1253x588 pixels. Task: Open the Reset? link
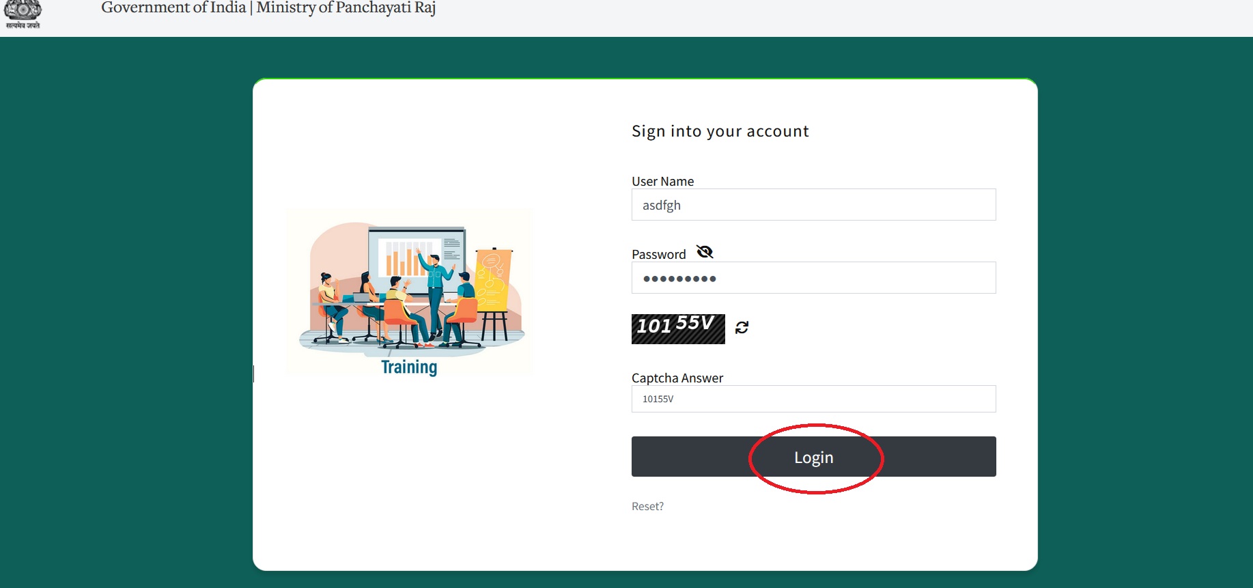pyautogui.click(x=647, y=506)
